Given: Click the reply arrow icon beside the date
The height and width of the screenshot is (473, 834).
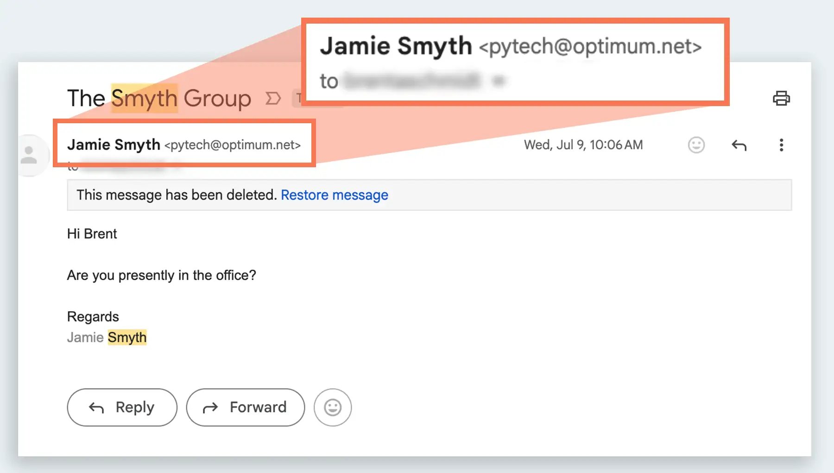Looking at the screenshot, I should [739, 145].
